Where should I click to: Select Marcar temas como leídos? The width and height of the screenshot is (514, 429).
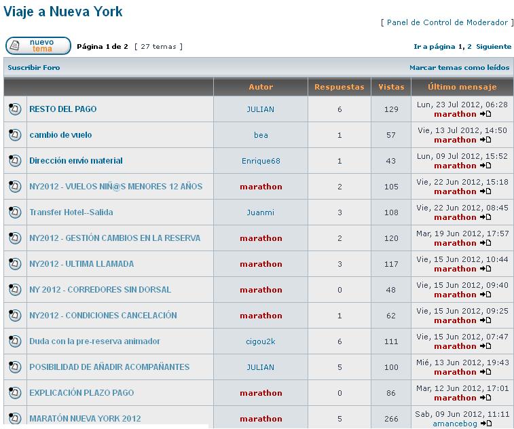click(x=459, y=68)
